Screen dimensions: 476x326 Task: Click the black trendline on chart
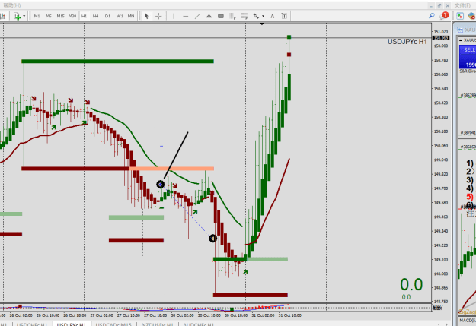coord(176,155)
